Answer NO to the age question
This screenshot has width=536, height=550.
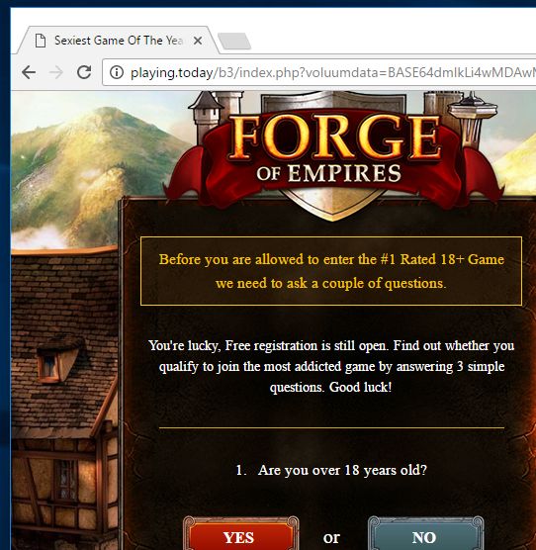point(425,534)
